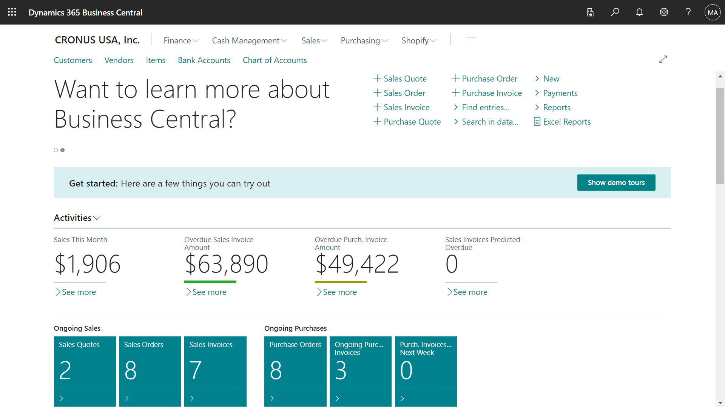Open the app launcher waffle icon
This screenshot has width=725, height=407.
point(12,12)
